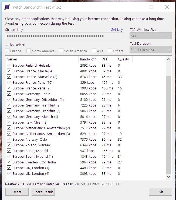Click the scroll down arrow of server list
Image resolution: width=176 pixels, height=200 pixels.
coord(168,177)
